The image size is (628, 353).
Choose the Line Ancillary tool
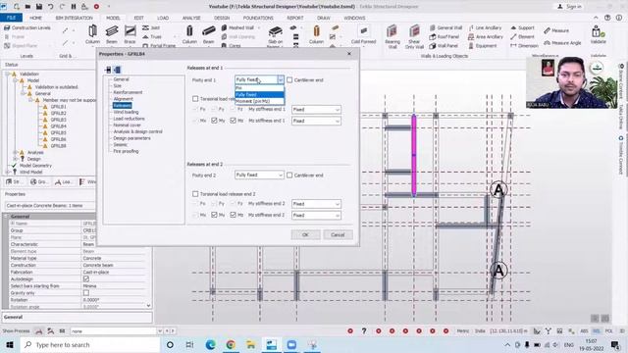click(485, 27)
